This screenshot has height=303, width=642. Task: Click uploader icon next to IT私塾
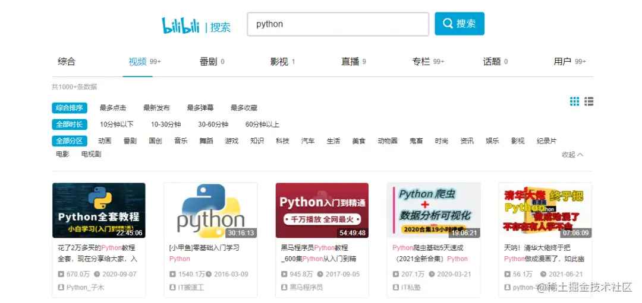coord(395,287)
